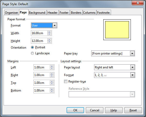Open the Columns tab
146x117 pixels.
coord(89,13)
